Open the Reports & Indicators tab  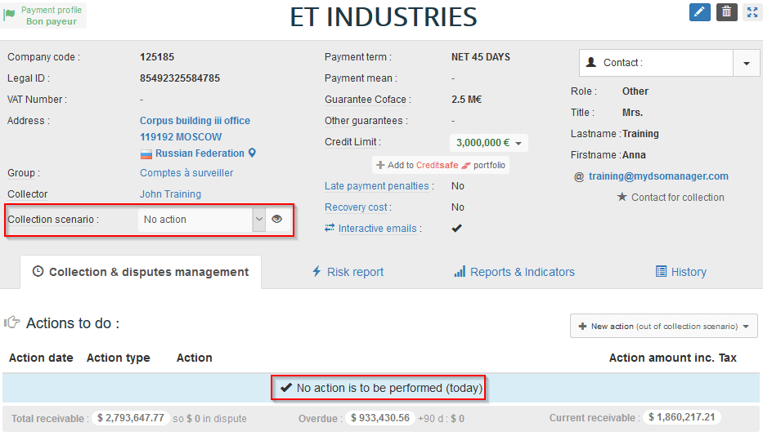point(514,272)
